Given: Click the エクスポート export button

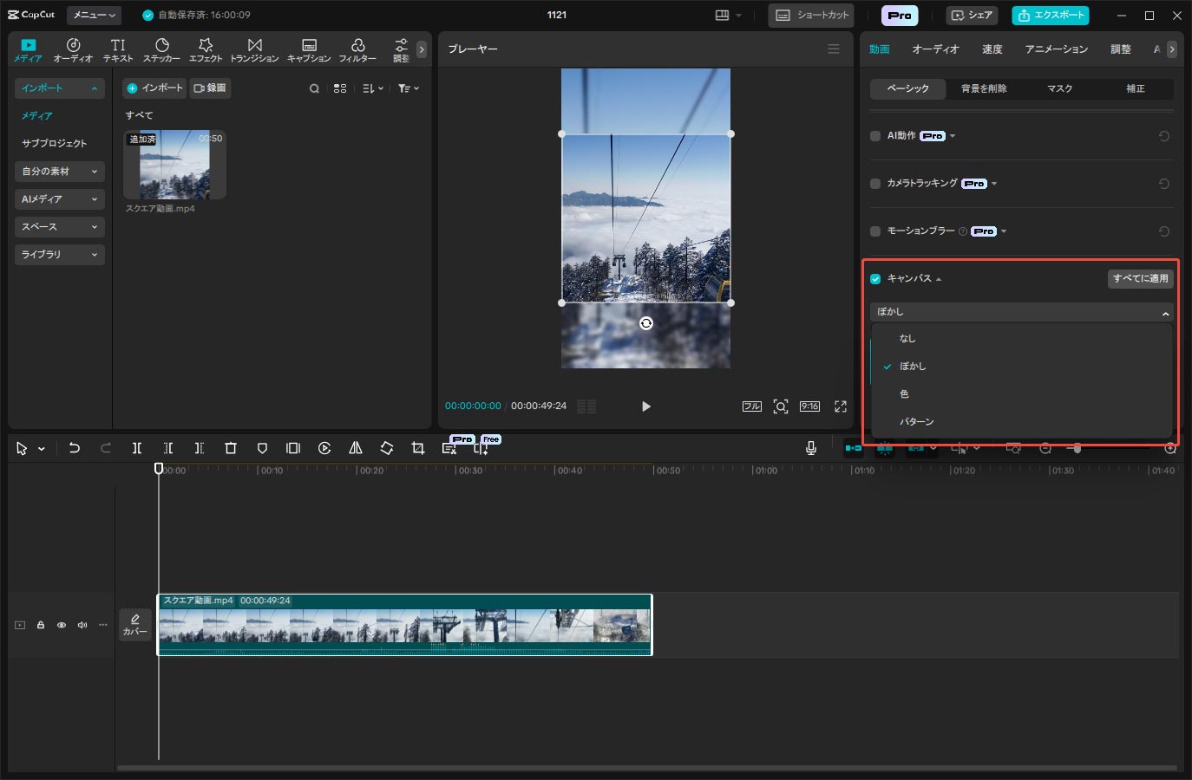Looking at the screenshot, I should [x=1051, y=16].
